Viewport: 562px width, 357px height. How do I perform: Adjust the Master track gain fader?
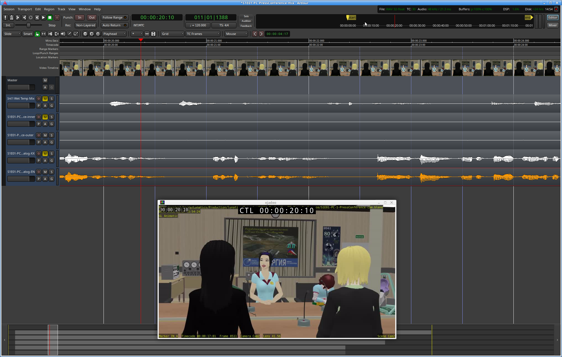pos(21,87)
